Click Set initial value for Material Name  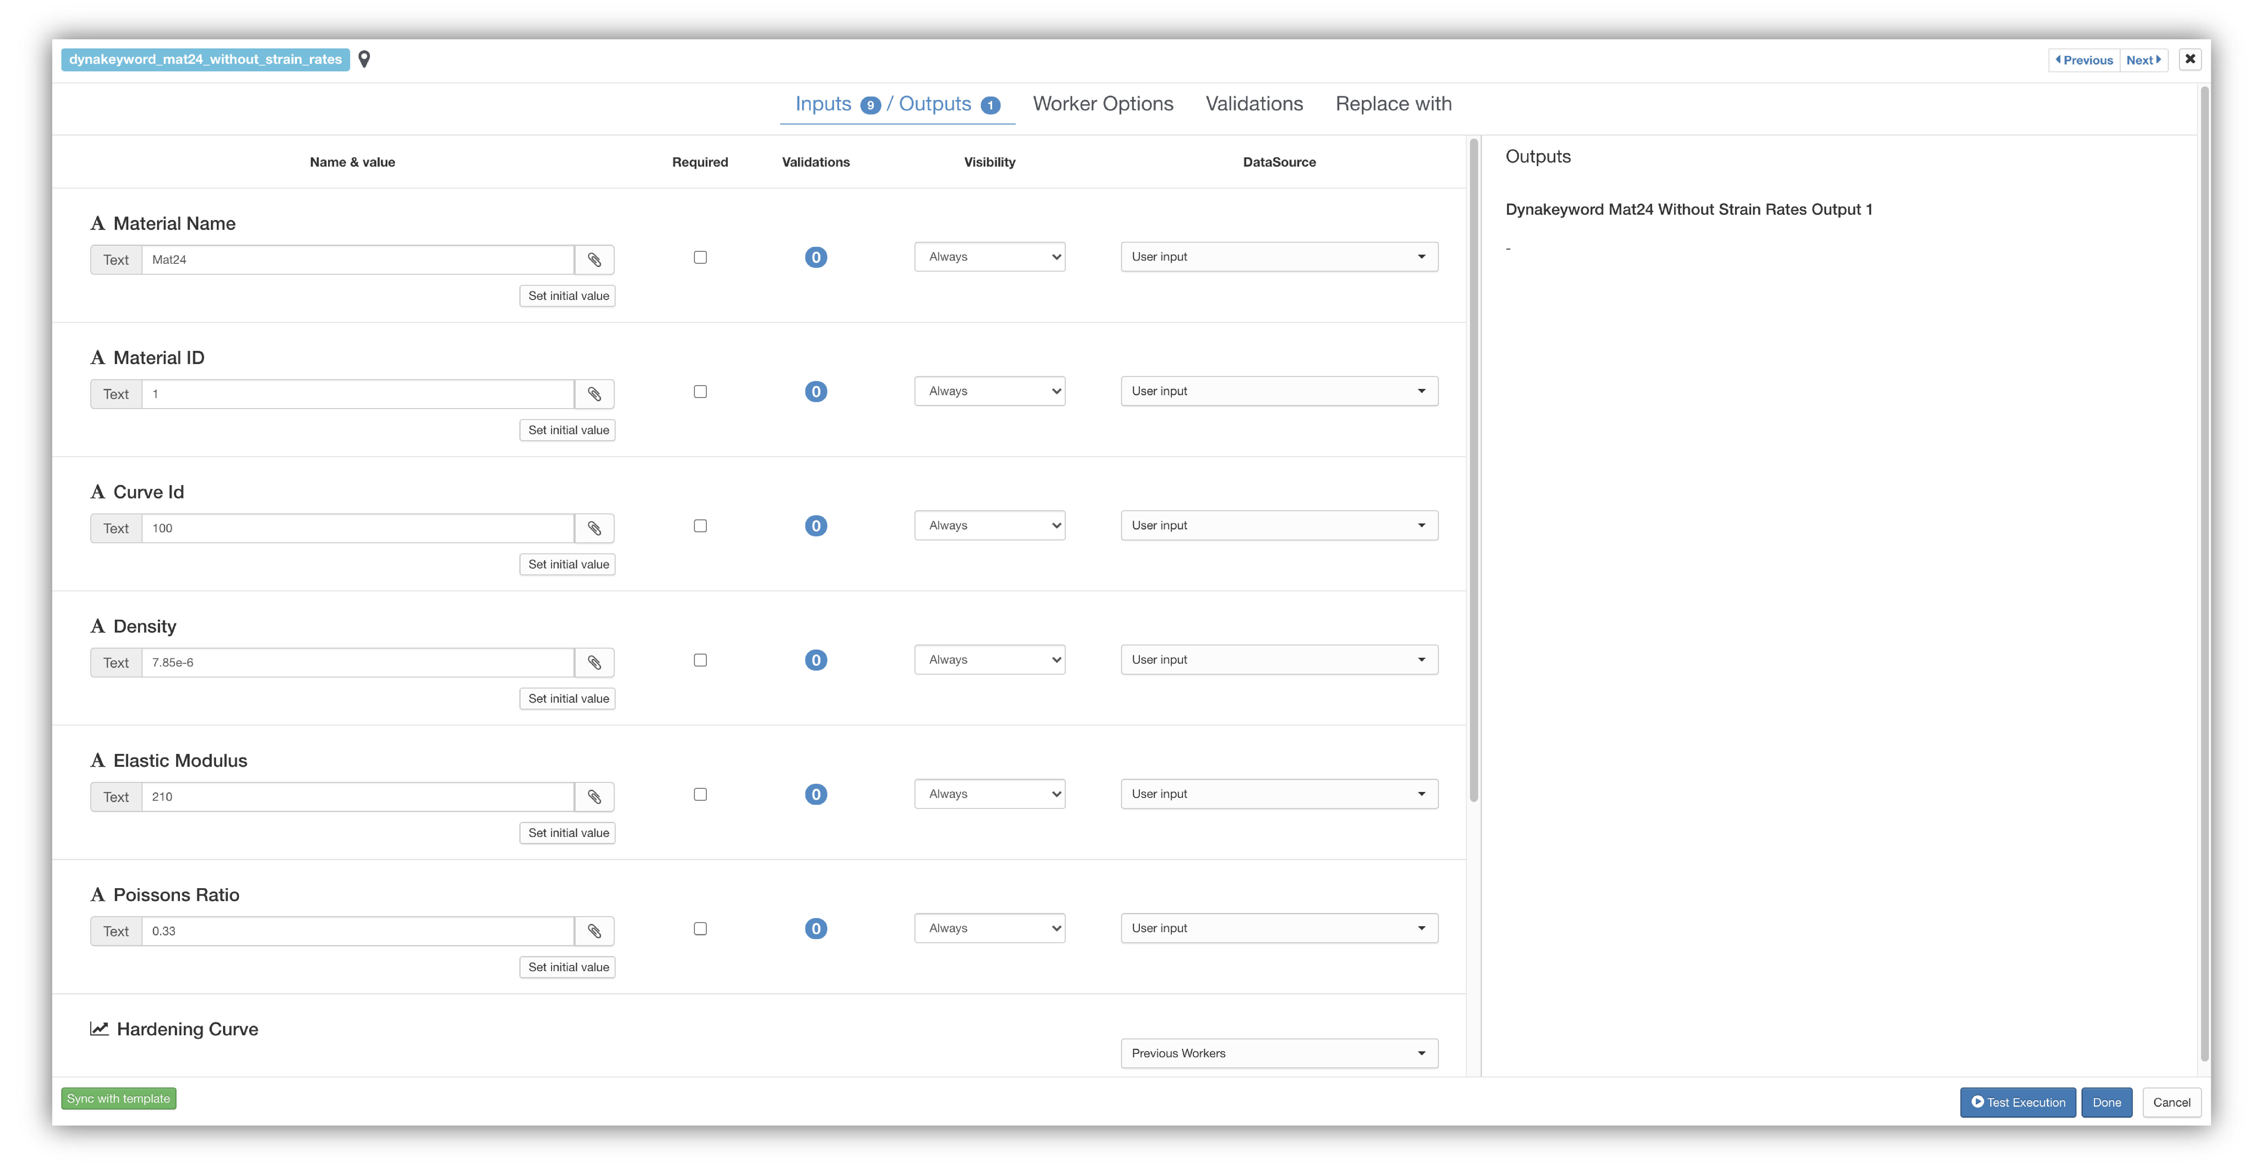click(568, 296)
